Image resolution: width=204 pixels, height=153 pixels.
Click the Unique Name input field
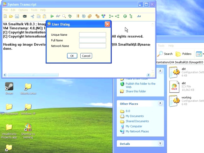92,35
